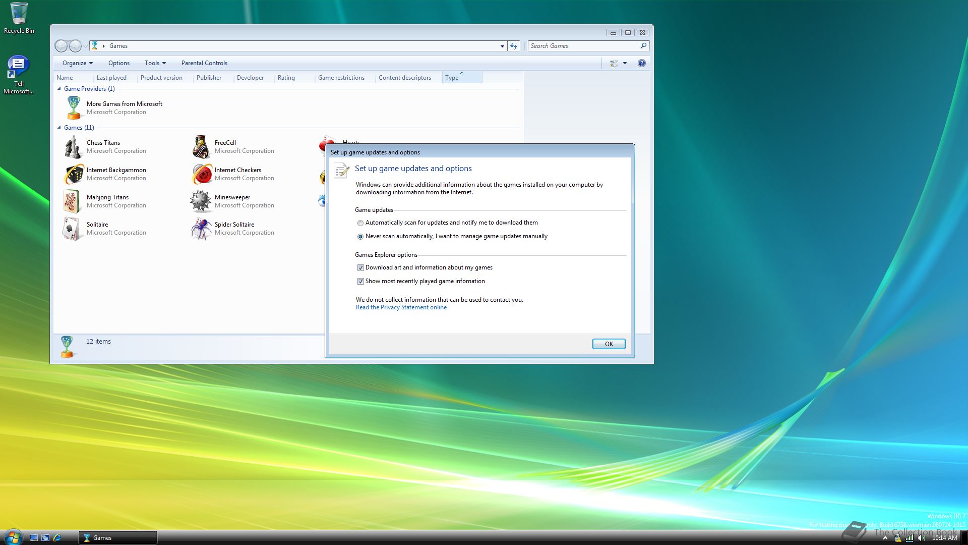
Task: Click the Games breadcrumb in address bar
Action: [x=118, y=46]
